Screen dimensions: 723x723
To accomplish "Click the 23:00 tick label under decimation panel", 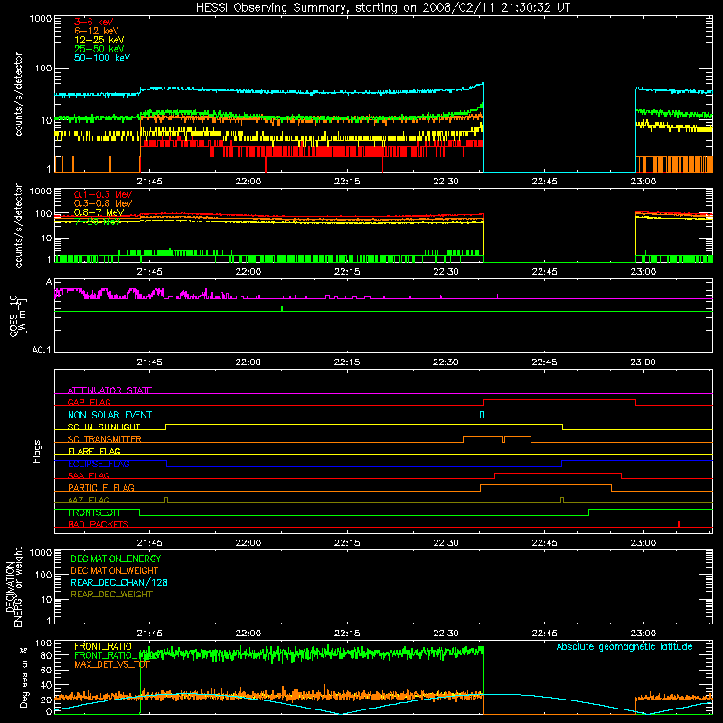I will point(643,634).
